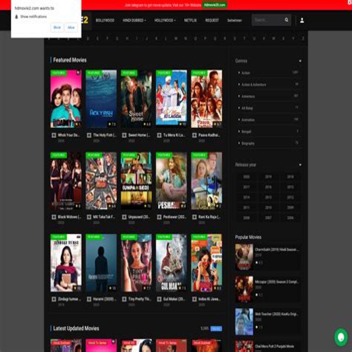Open the green chat bubble widget

341,337
